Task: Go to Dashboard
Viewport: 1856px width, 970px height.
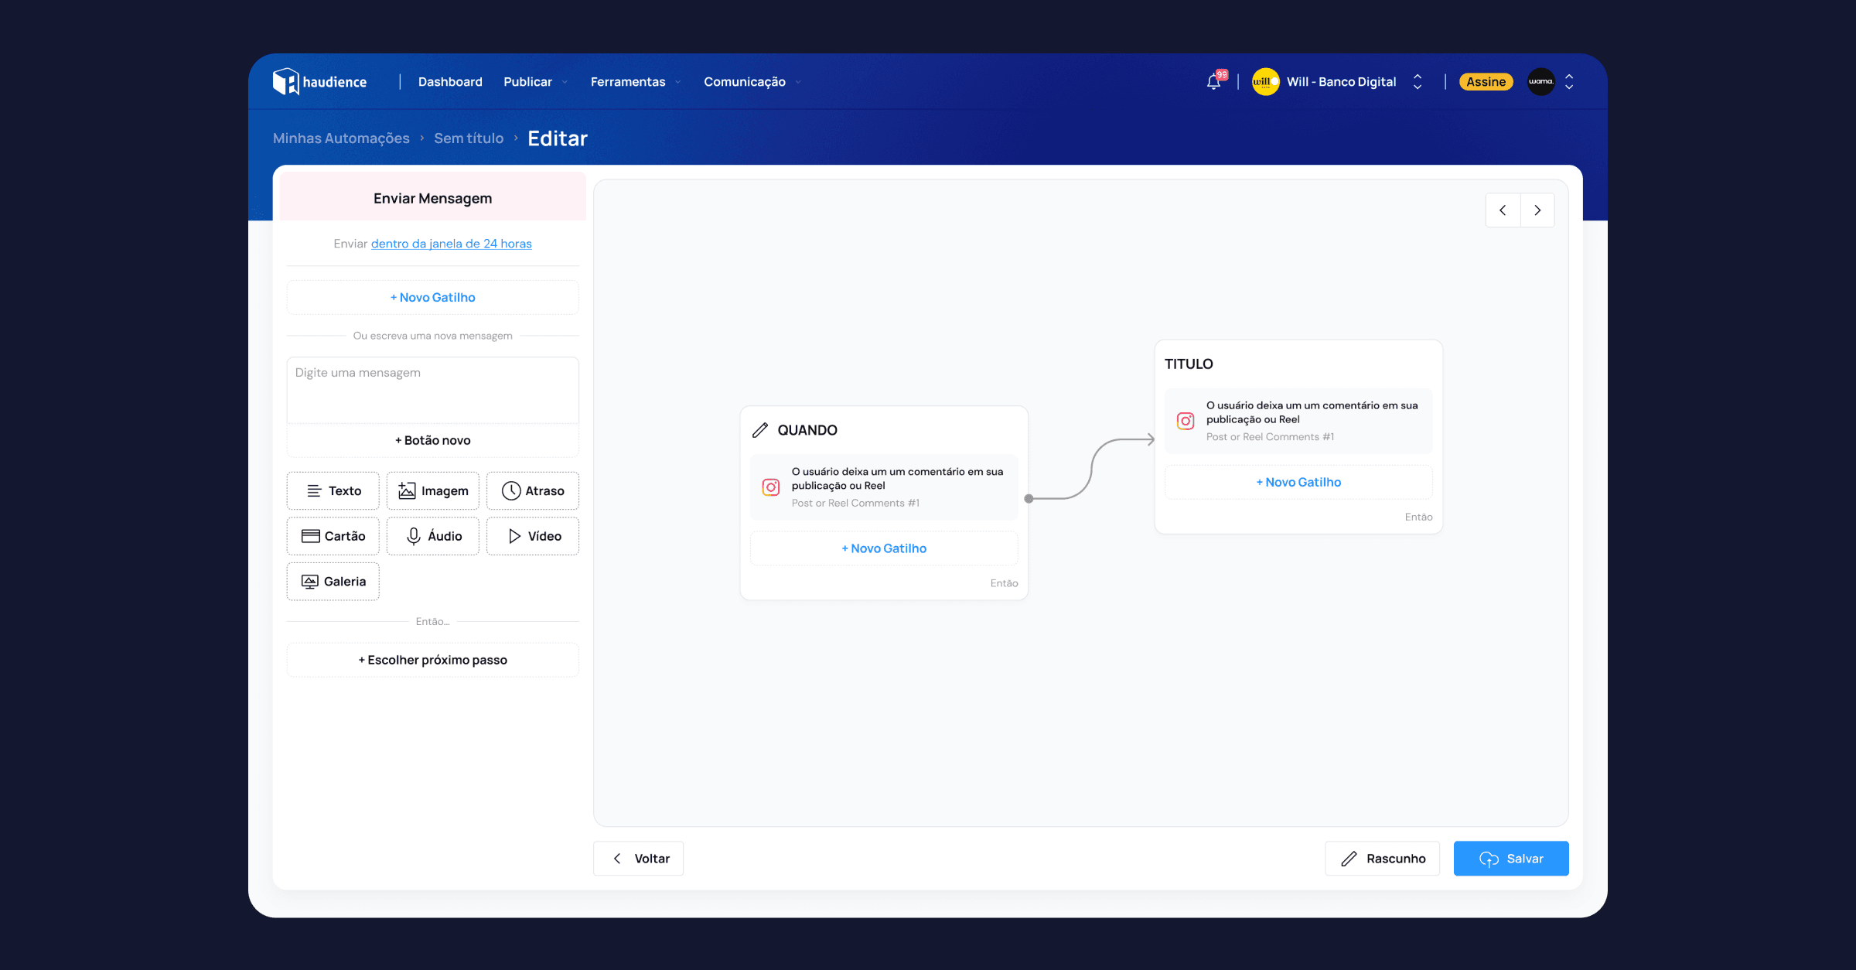Action: (450, 82)
